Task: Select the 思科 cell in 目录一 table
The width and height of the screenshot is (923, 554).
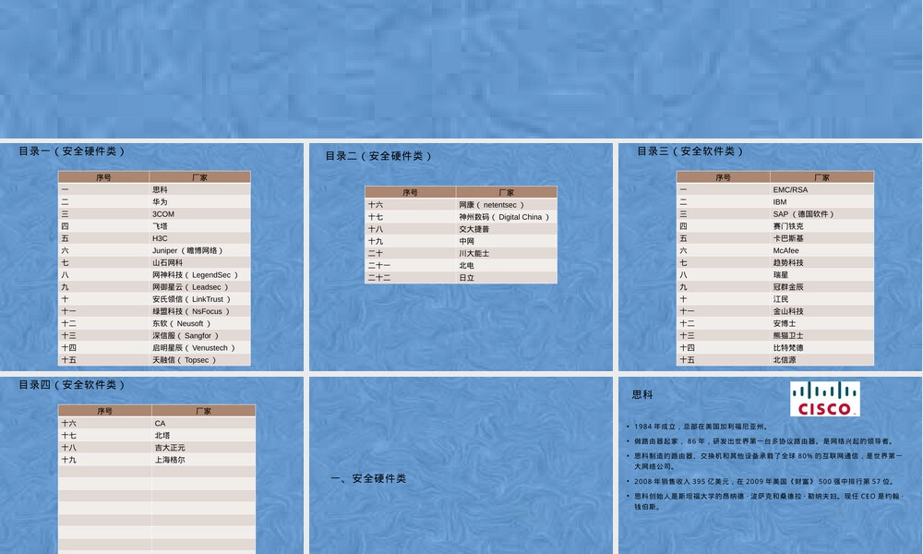Action: pos(199,189)
